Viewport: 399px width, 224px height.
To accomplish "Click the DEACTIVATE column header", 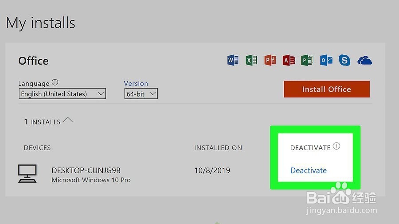I will click(310, 148).
